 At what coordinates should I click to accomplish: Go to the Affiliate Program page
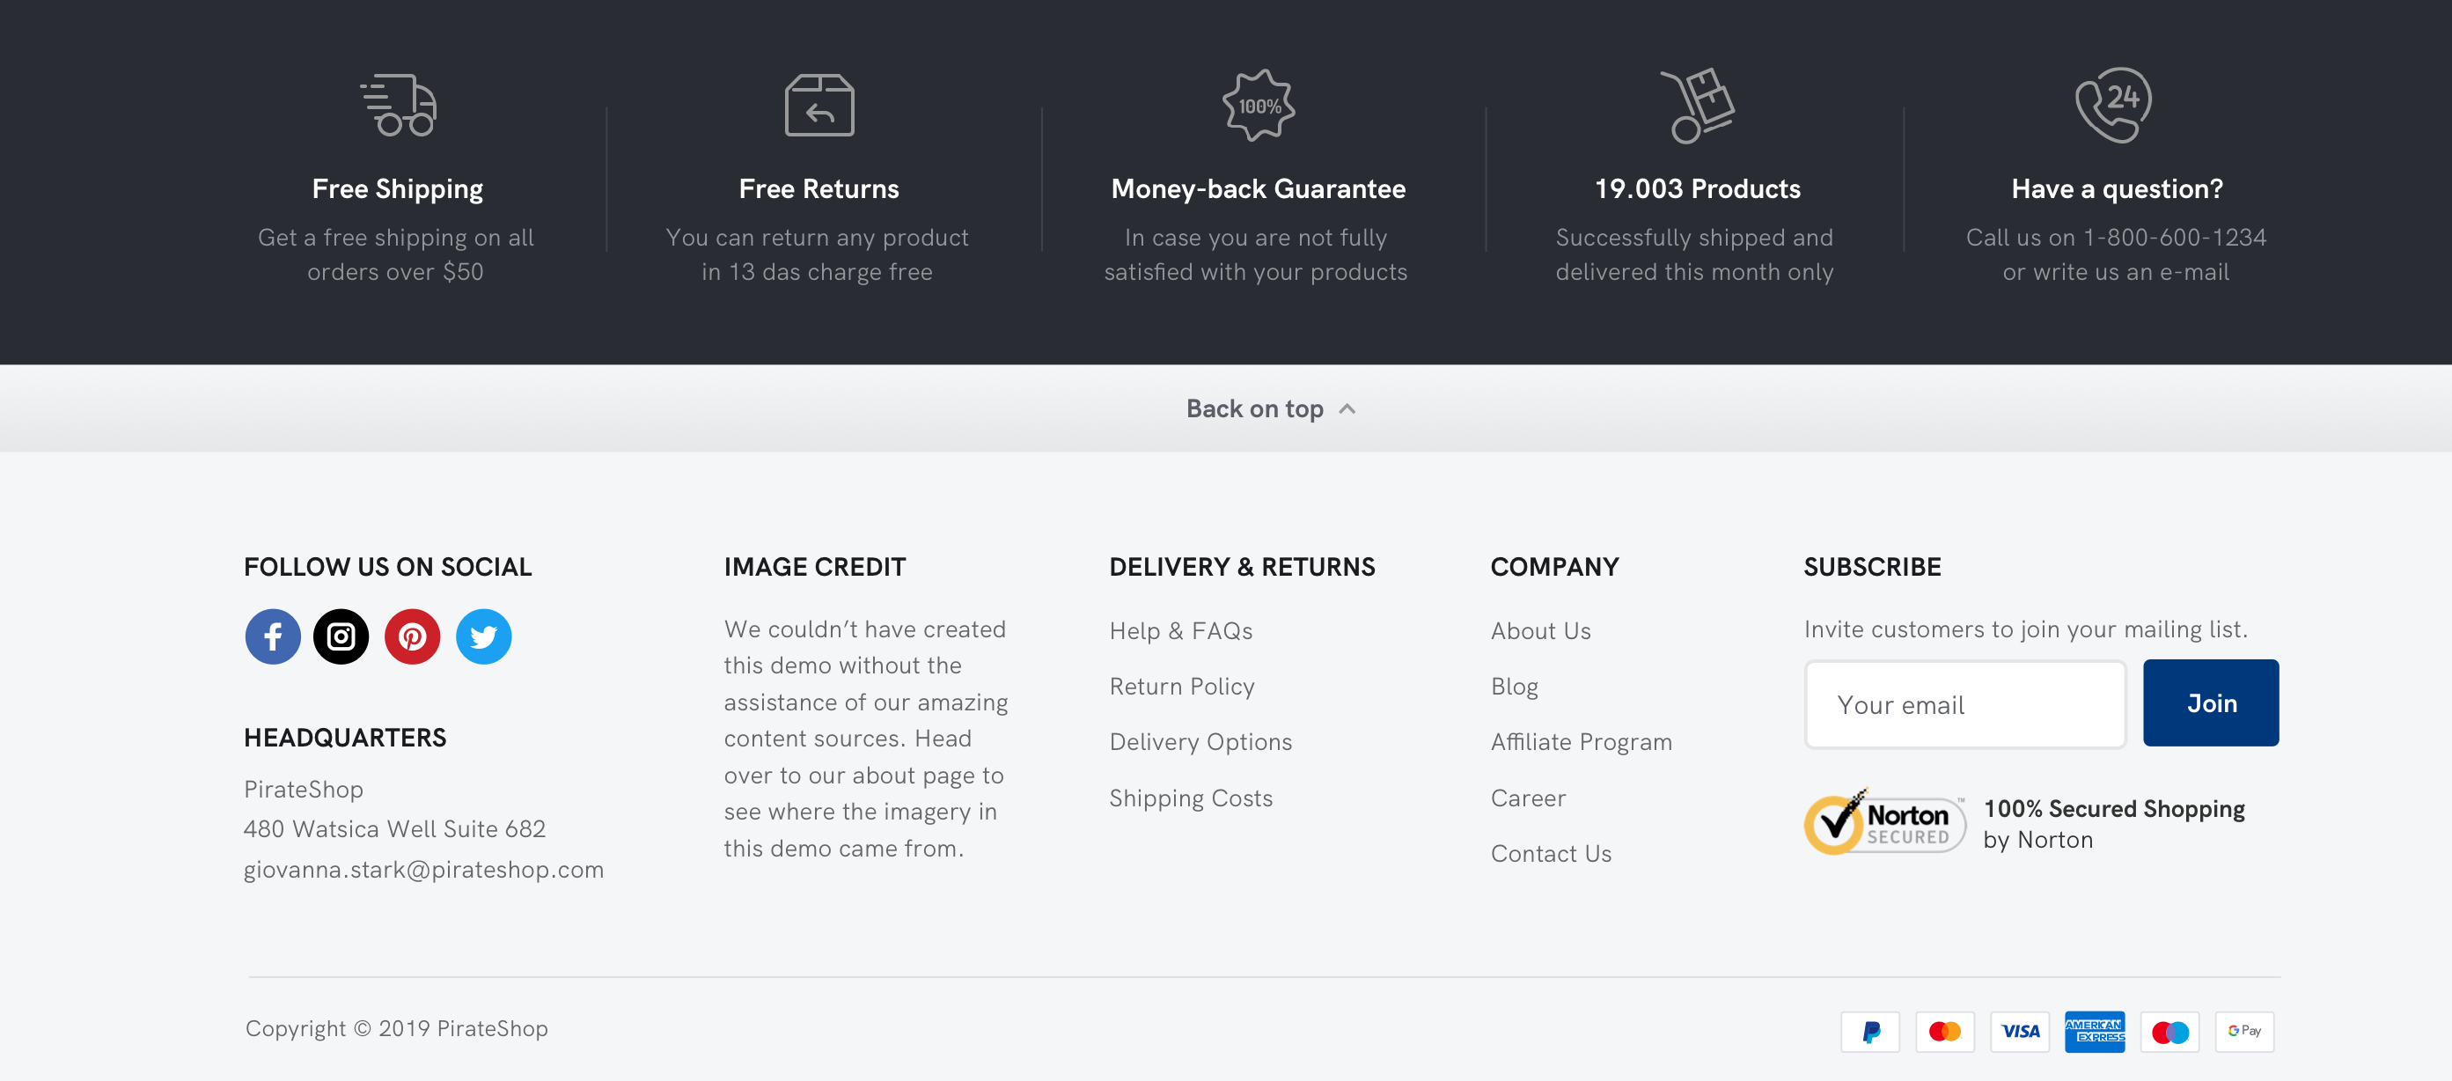(x=1580, y=742)
